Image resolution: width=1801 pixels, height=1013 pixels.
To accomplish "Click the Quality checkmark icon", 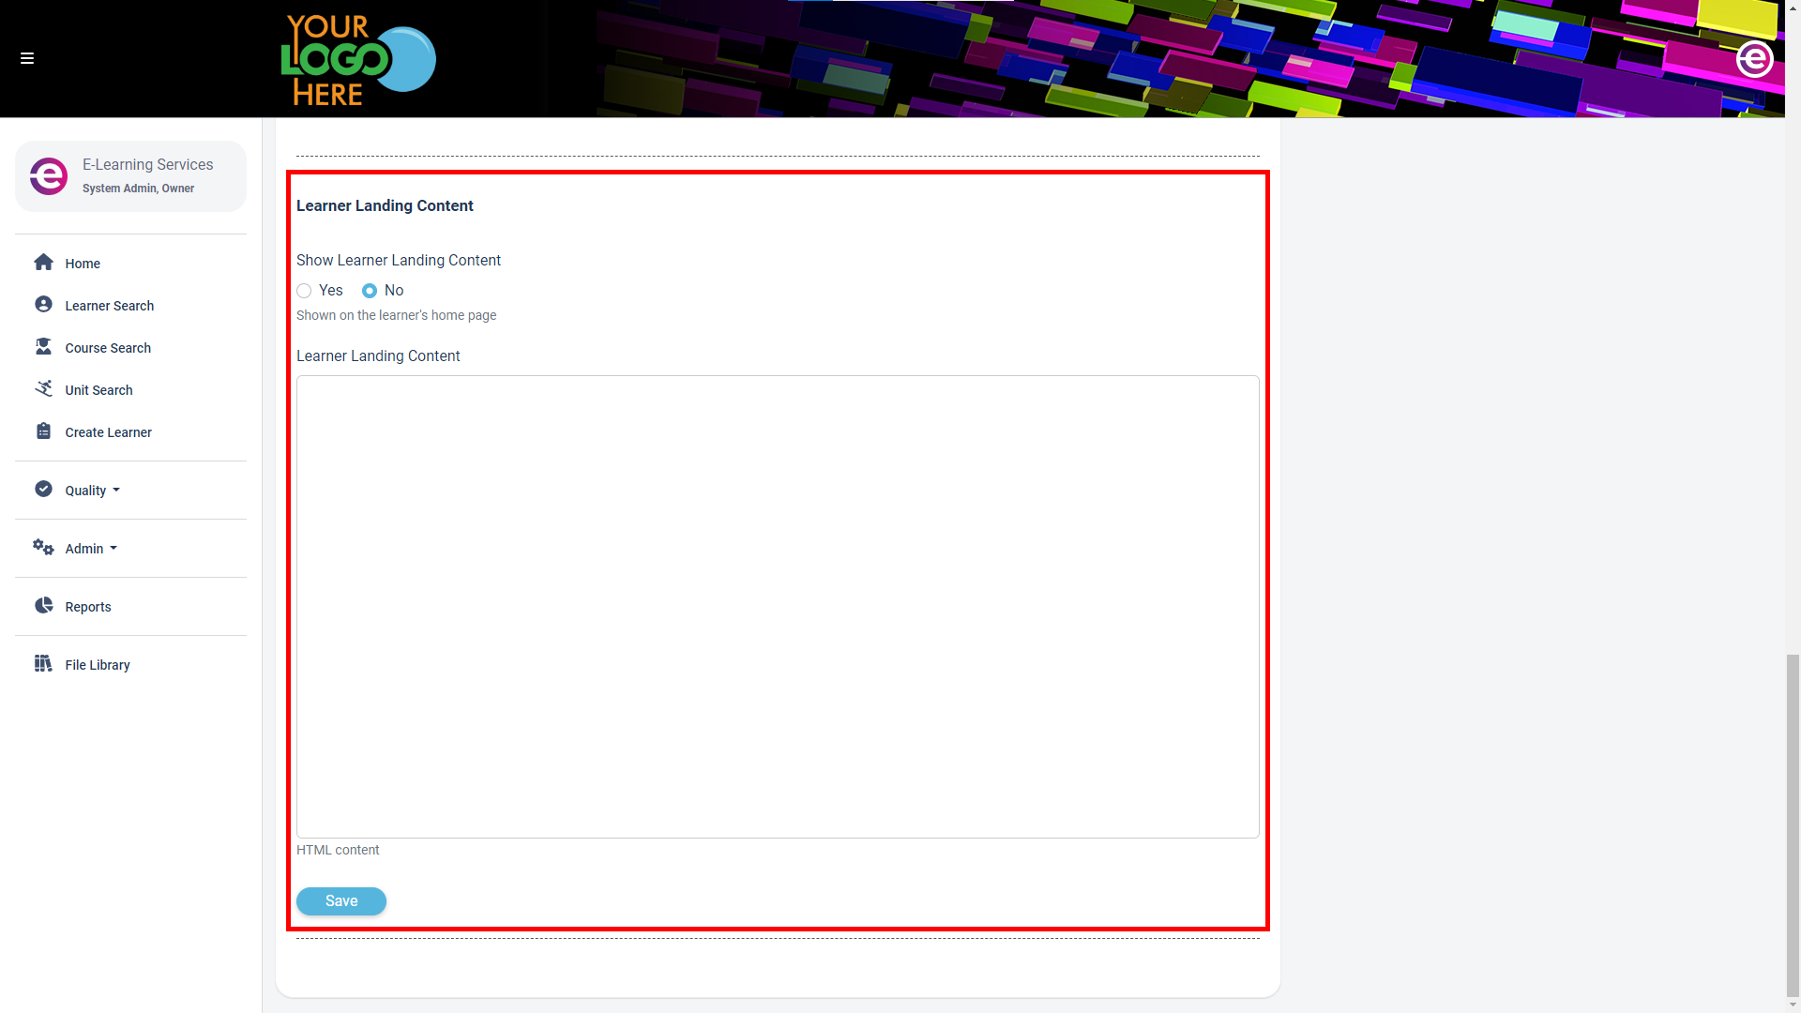I will pos(43,490).
